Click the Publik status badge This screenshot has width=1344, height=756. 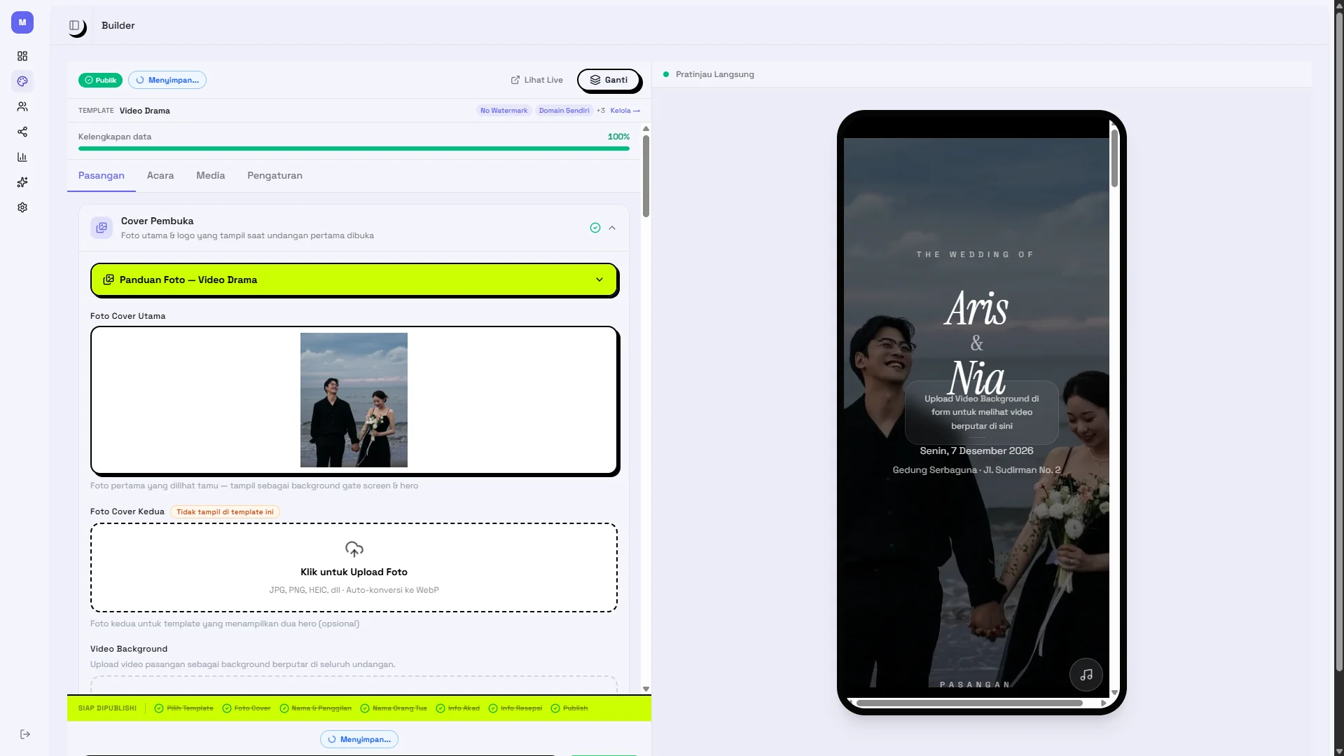pyautogui.click(x=101, y=80)
